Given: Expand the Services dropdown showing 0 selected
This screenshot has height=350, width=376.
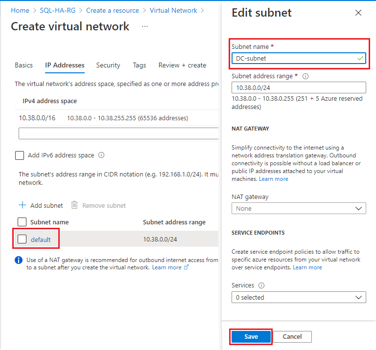Looking at the screenshot, I should 299,297.
